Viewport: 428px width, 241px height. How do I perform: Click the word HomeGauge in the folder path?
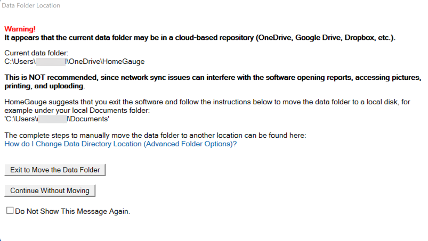[125, 61]
